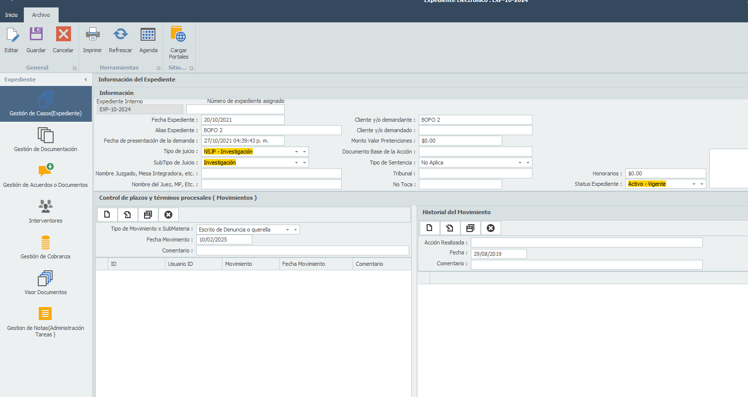Delete movement in the Historial del Movimiento toolbar
Screen dimensions: 748x397
point(491,228)
